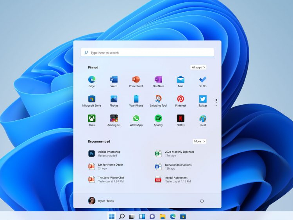Launch Edge from the taskbar
This screenshot has width=293, height=220.
pos(173,216)
